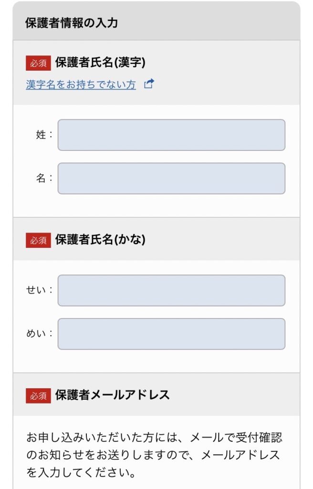This screenshot has height=489, width=313.
Task: Click the 必須 badge beside 保護者氏名(かな)
Action: [x=38, y=240]
